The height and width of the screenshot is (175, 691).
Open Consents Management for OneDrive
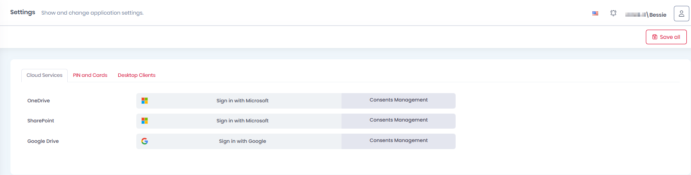coord(398,100)
